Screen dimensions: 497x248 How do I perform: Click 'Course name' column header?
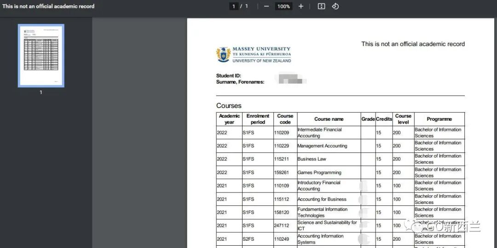click(x=329, y=119)
